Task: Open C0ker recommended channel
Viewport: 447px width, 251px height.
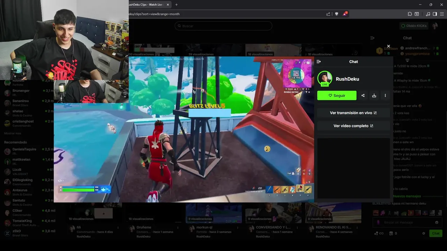Action: click(29, 213)
